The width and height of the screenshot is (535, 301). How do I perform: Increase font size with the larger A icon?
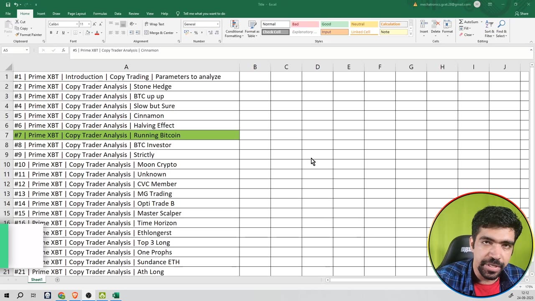point(94,24)
